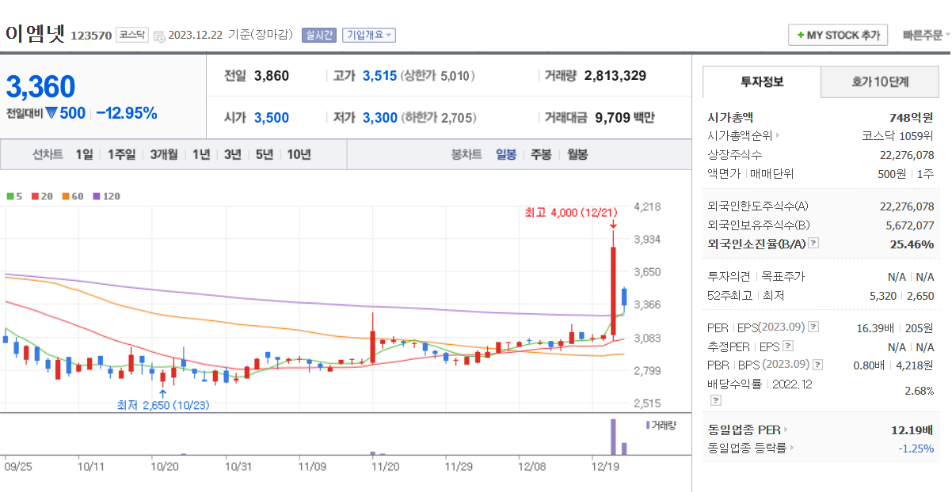The width and height of the screenshot is (952, 492).
Task: Click the purple 거래량 legend marker
Action: pyautogui.click(x=647, y=426)
